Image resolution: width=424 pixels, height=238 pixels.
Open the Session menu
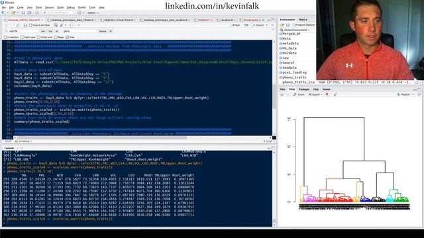pos(49,7)
